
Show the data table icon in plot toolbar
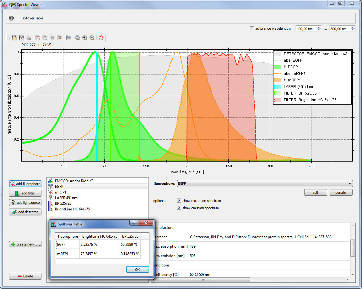click(x=68, y=38)
